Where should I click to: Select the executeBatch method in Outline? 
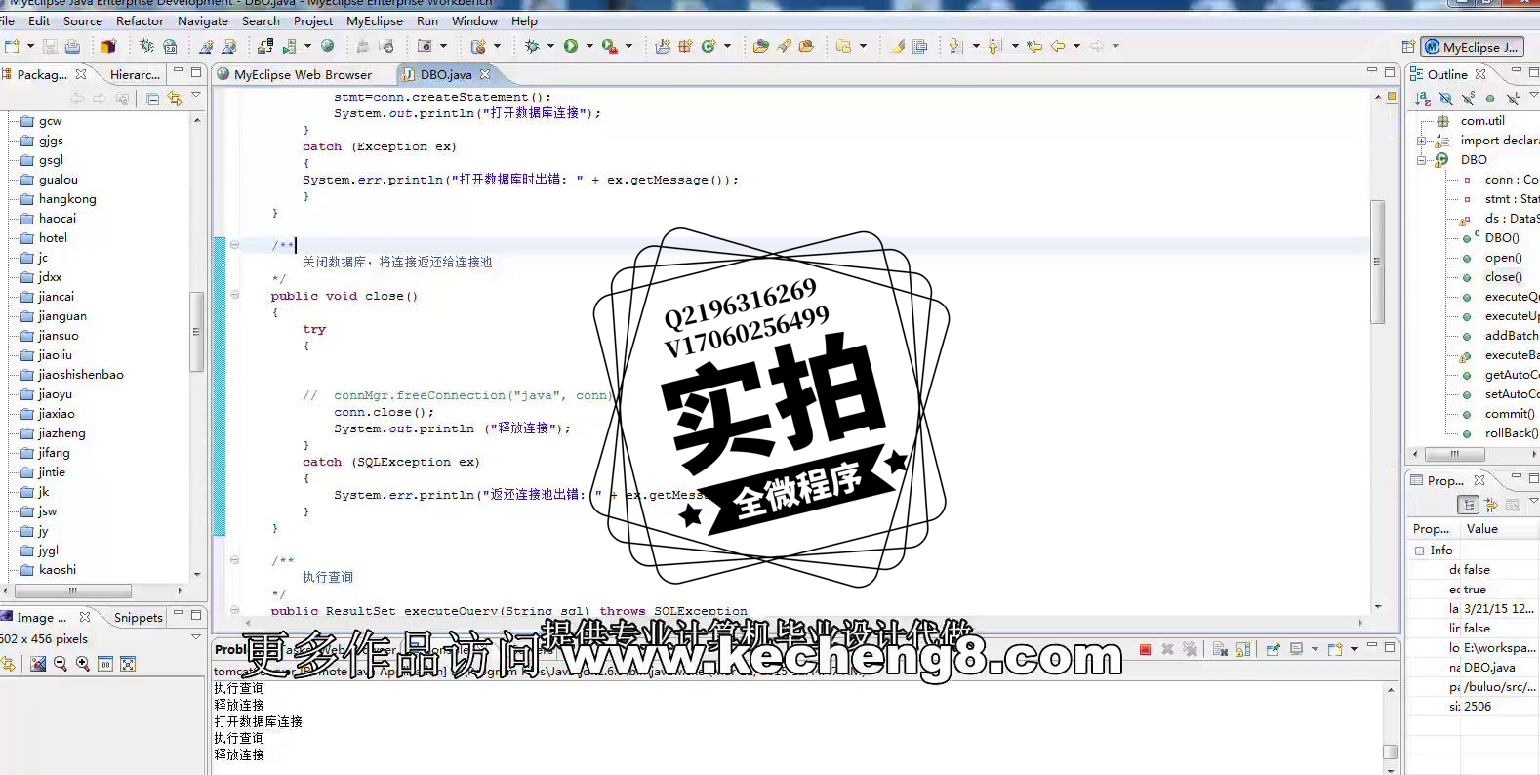(x=1511, y=355)
